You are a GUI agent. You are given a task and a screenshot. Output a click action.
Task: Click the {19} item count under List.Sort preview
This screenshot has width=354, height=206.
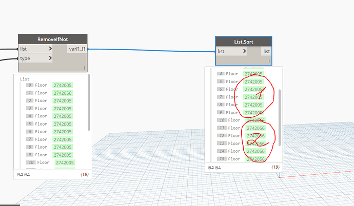click(276, 167)
